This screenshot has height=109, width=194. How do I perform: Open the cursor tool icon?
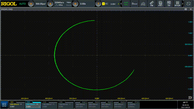169,4
